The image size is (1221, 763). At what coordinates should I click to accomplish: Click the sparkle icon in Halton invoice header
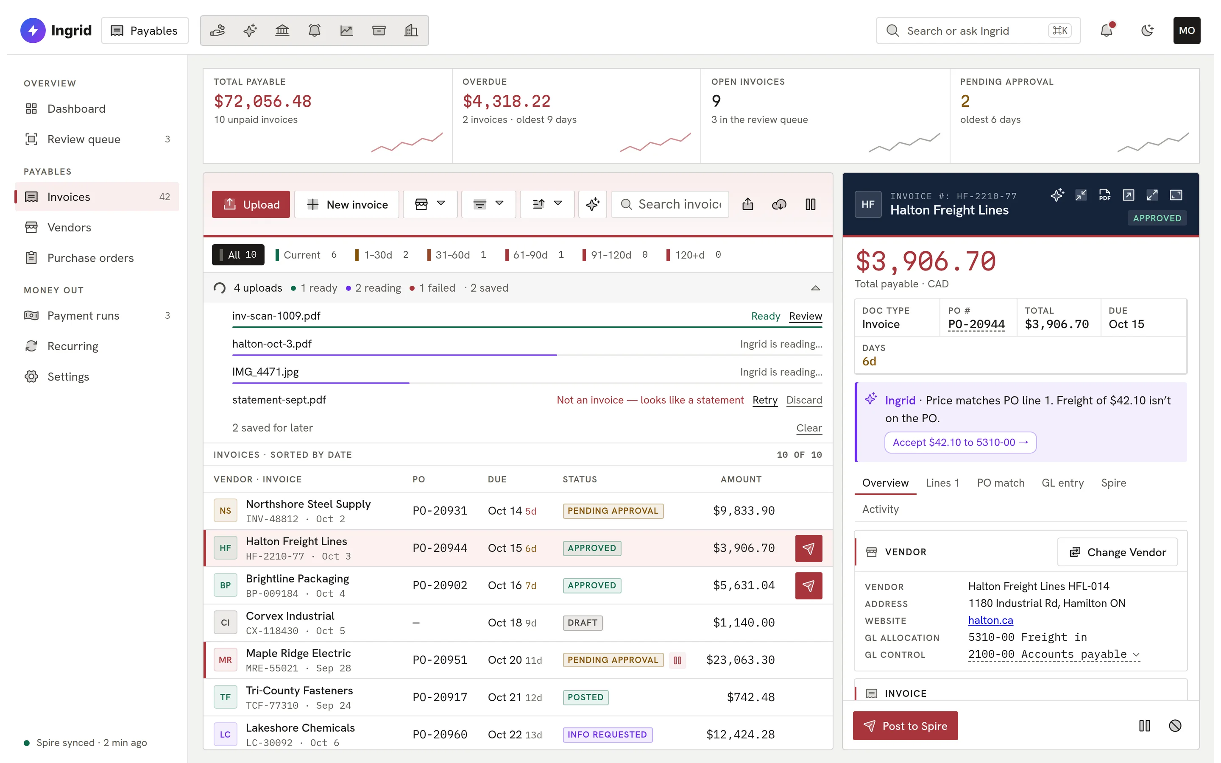point(1057,195)
